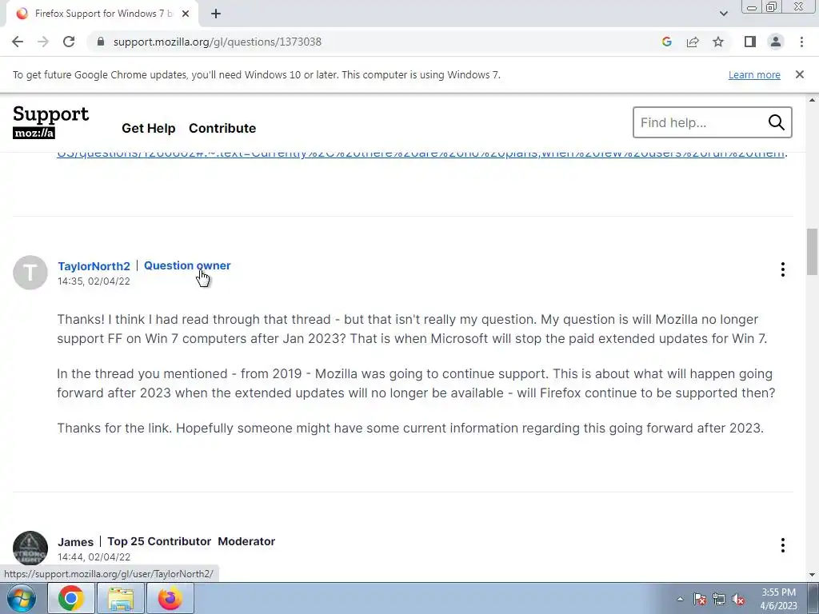Show hidden system tray icons
Image resolution: width=819 pixels, height=614 pixels.
click(680, 599)
